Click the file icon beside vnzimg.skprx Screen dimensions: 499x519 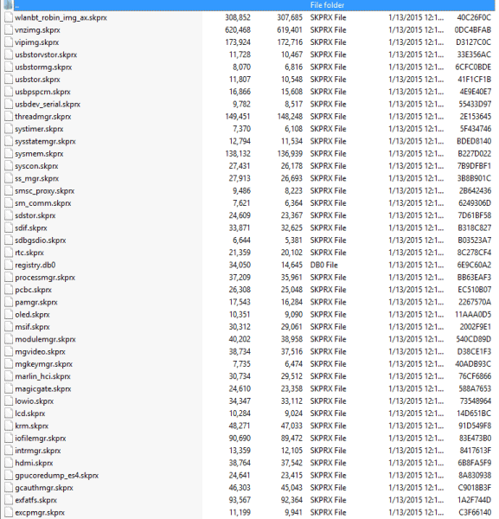(x=9, y=29)
